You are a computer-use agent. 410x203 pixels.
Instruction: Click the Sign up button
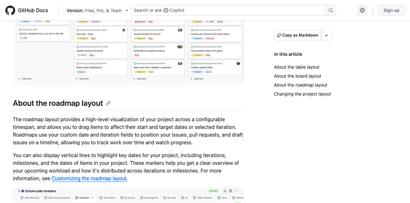click(391, 10)
